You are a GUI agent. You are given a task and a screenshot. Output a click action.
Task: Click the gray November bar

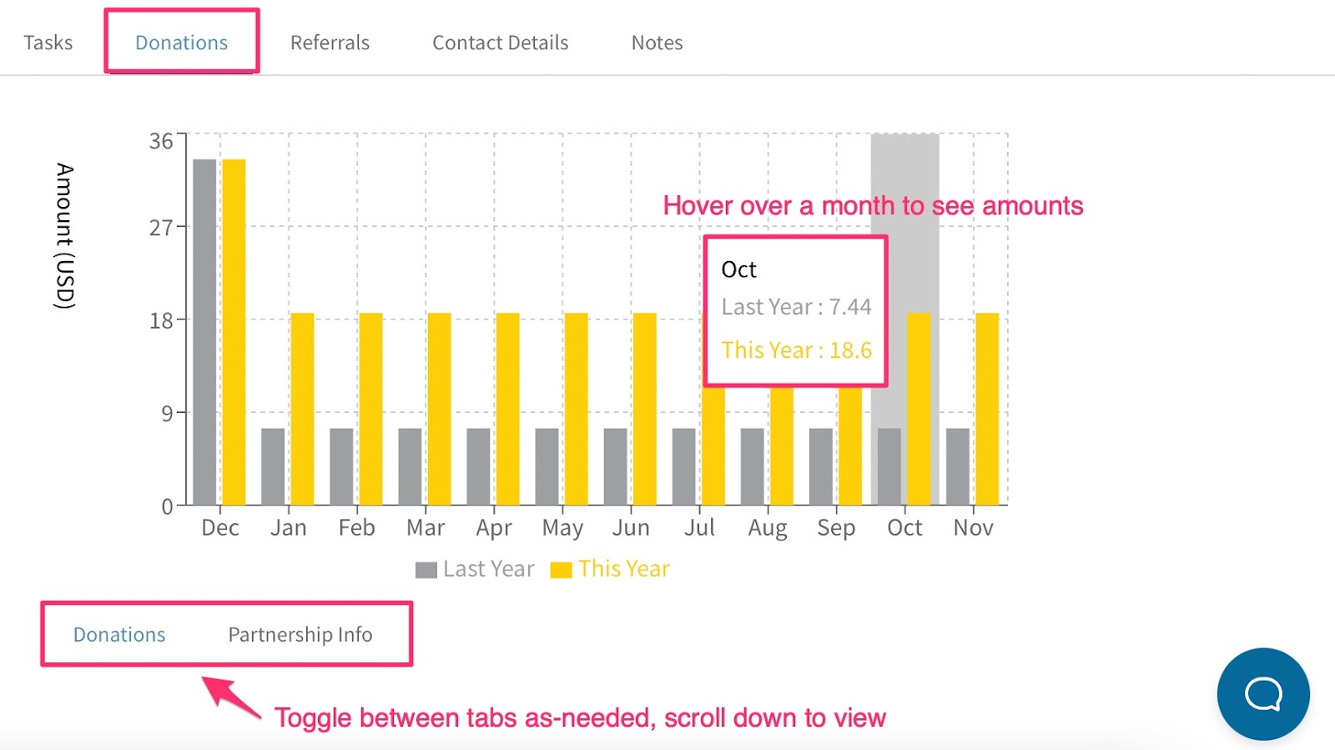tap(958, 466)
